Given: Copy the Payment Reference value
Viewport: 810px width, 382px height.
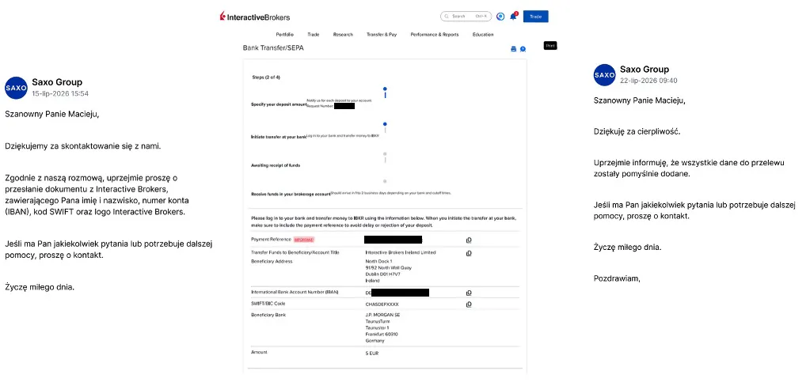Looking at the screenshot, I should tap(469, 240).
